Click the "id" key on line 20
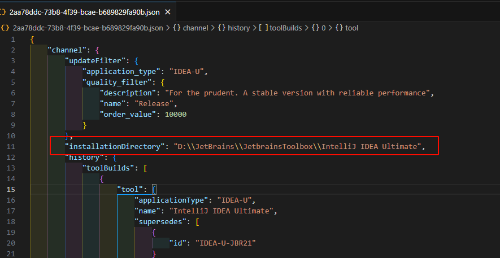The width and height of the screenshot is (500, 258). 178,243
